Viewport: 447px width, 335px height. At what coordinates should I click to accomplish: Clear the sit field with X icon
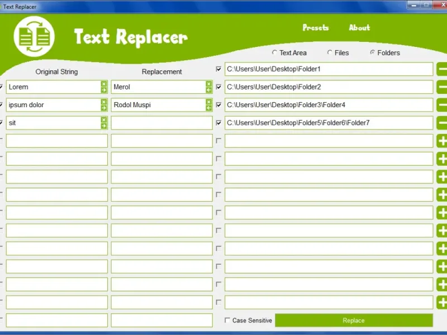click(x=104, y=119)
